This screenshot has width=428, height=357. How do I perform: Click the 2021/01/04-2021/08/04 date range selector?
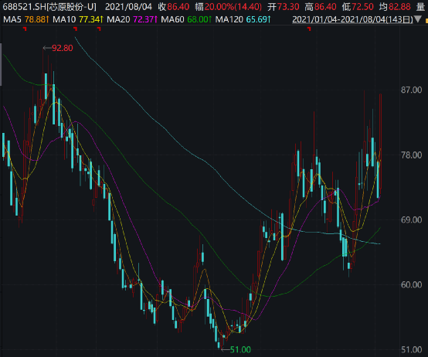point(352,19)
